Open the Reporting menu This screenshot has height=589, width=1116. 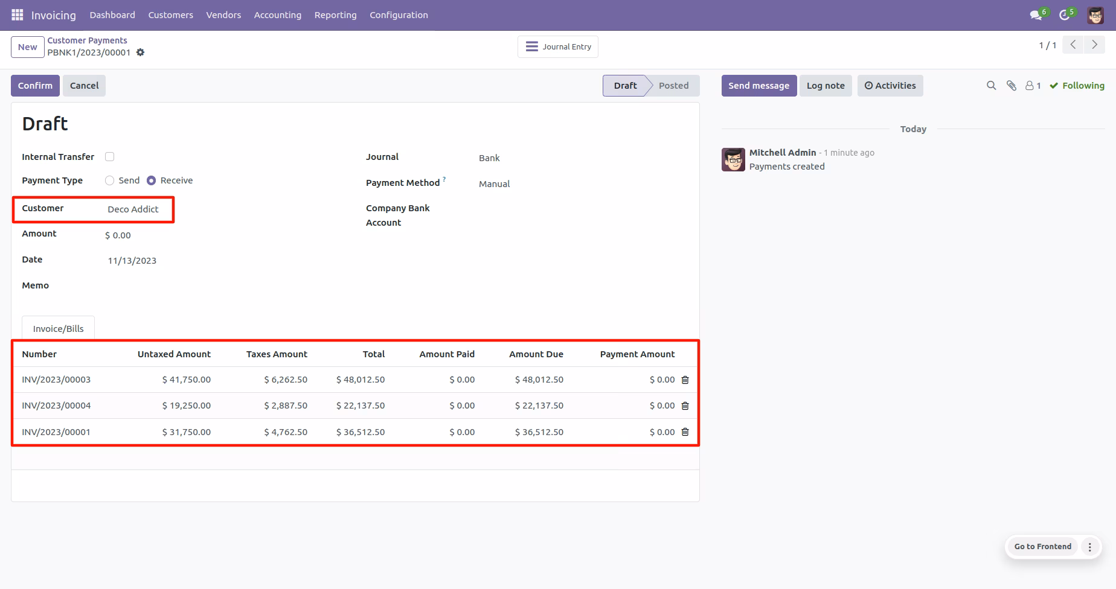click(335, 15)
